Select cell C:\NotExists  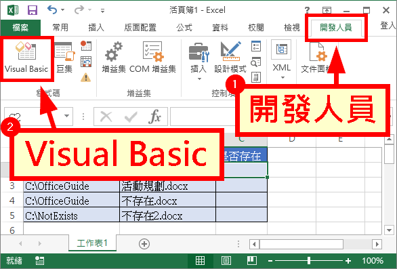point(71,215)
